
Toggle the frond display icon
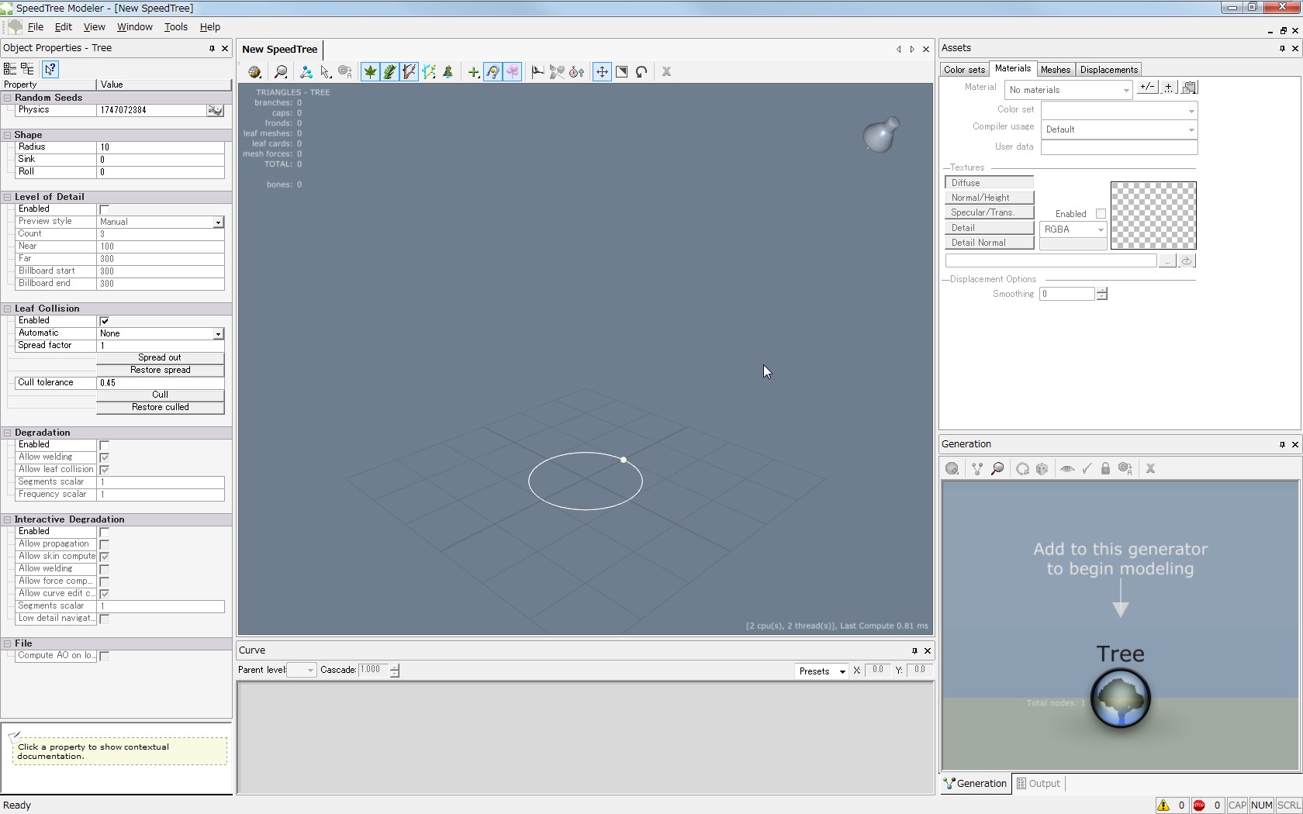tap(389, 72)
